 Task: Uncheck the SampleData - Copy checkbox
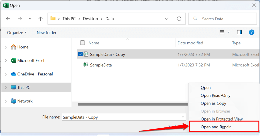[80, 54]
